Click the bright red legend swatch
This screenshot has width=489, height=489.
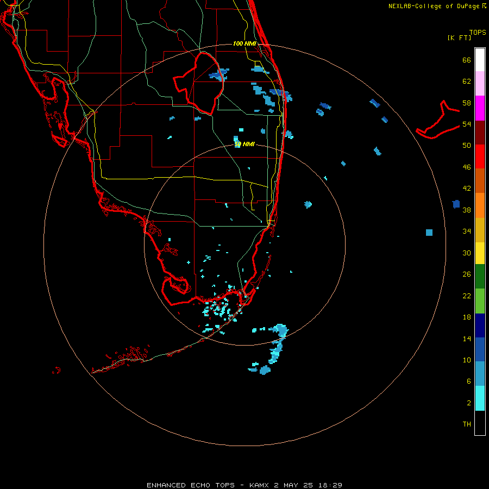[480, 156]
